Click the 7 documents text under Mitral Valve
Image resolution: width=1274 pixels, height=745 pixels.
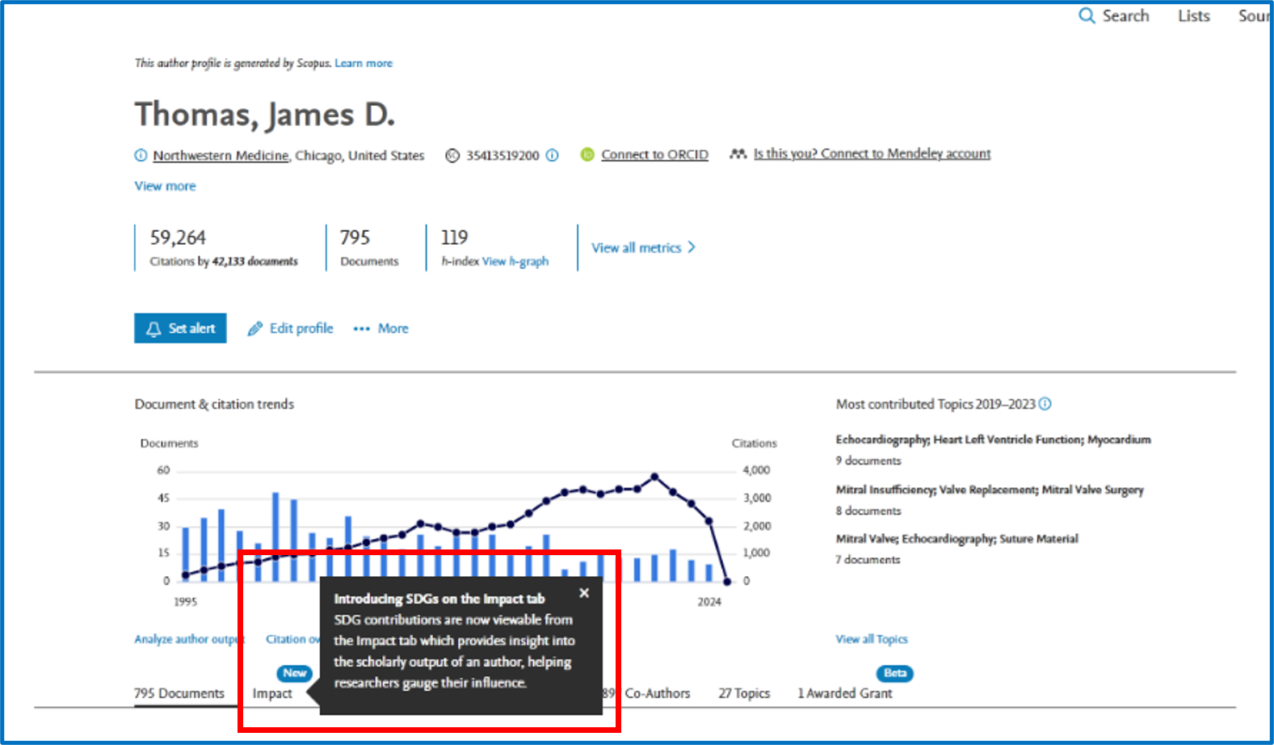pos(868,559)
